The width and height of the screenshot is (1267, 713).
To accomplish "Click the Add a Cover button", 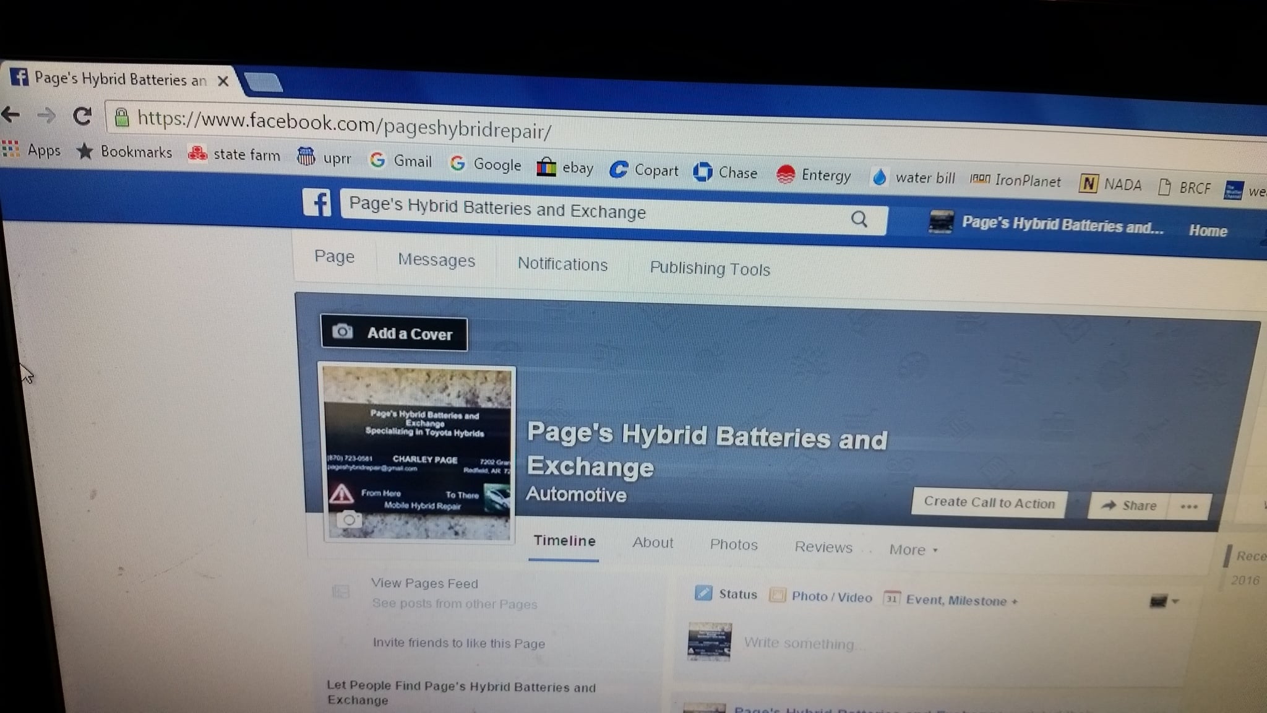I will pyautogui.click(x=394, y=334).
